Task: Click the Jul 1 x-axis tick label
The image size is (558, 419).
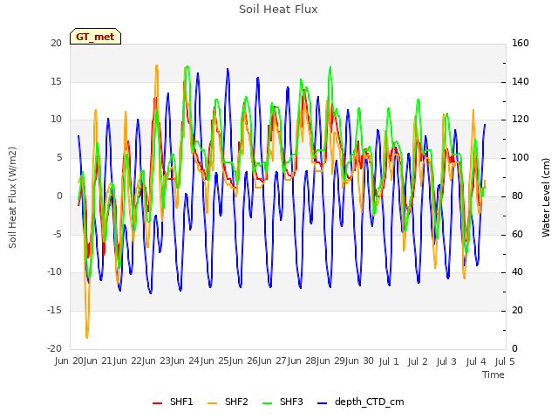Action: (389, 361)
